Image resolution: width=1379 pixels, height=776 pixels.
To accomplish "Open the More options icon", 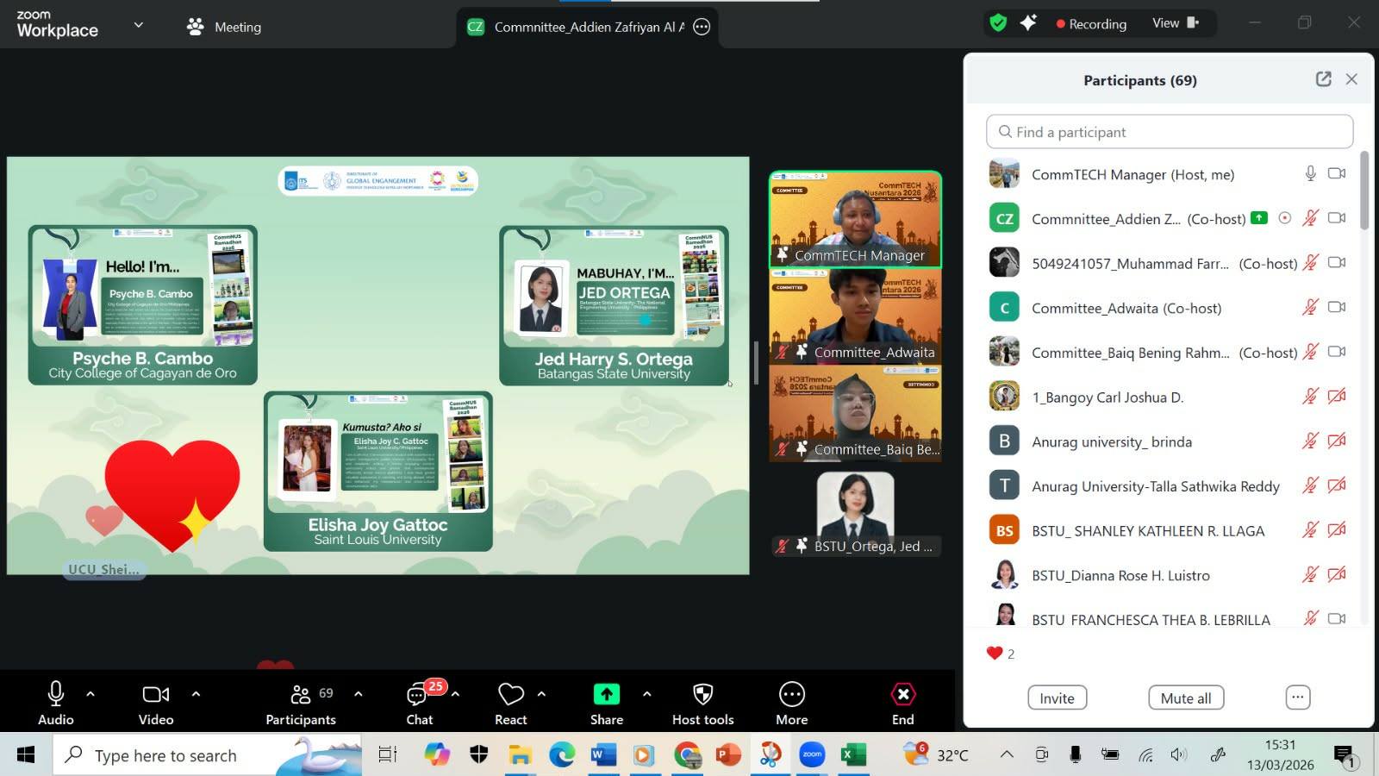I will click(791, 695).
